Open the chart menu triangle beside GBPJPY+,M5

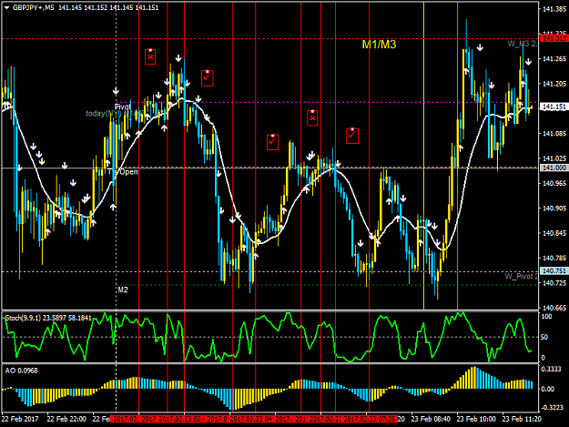(x=6, y=7)
